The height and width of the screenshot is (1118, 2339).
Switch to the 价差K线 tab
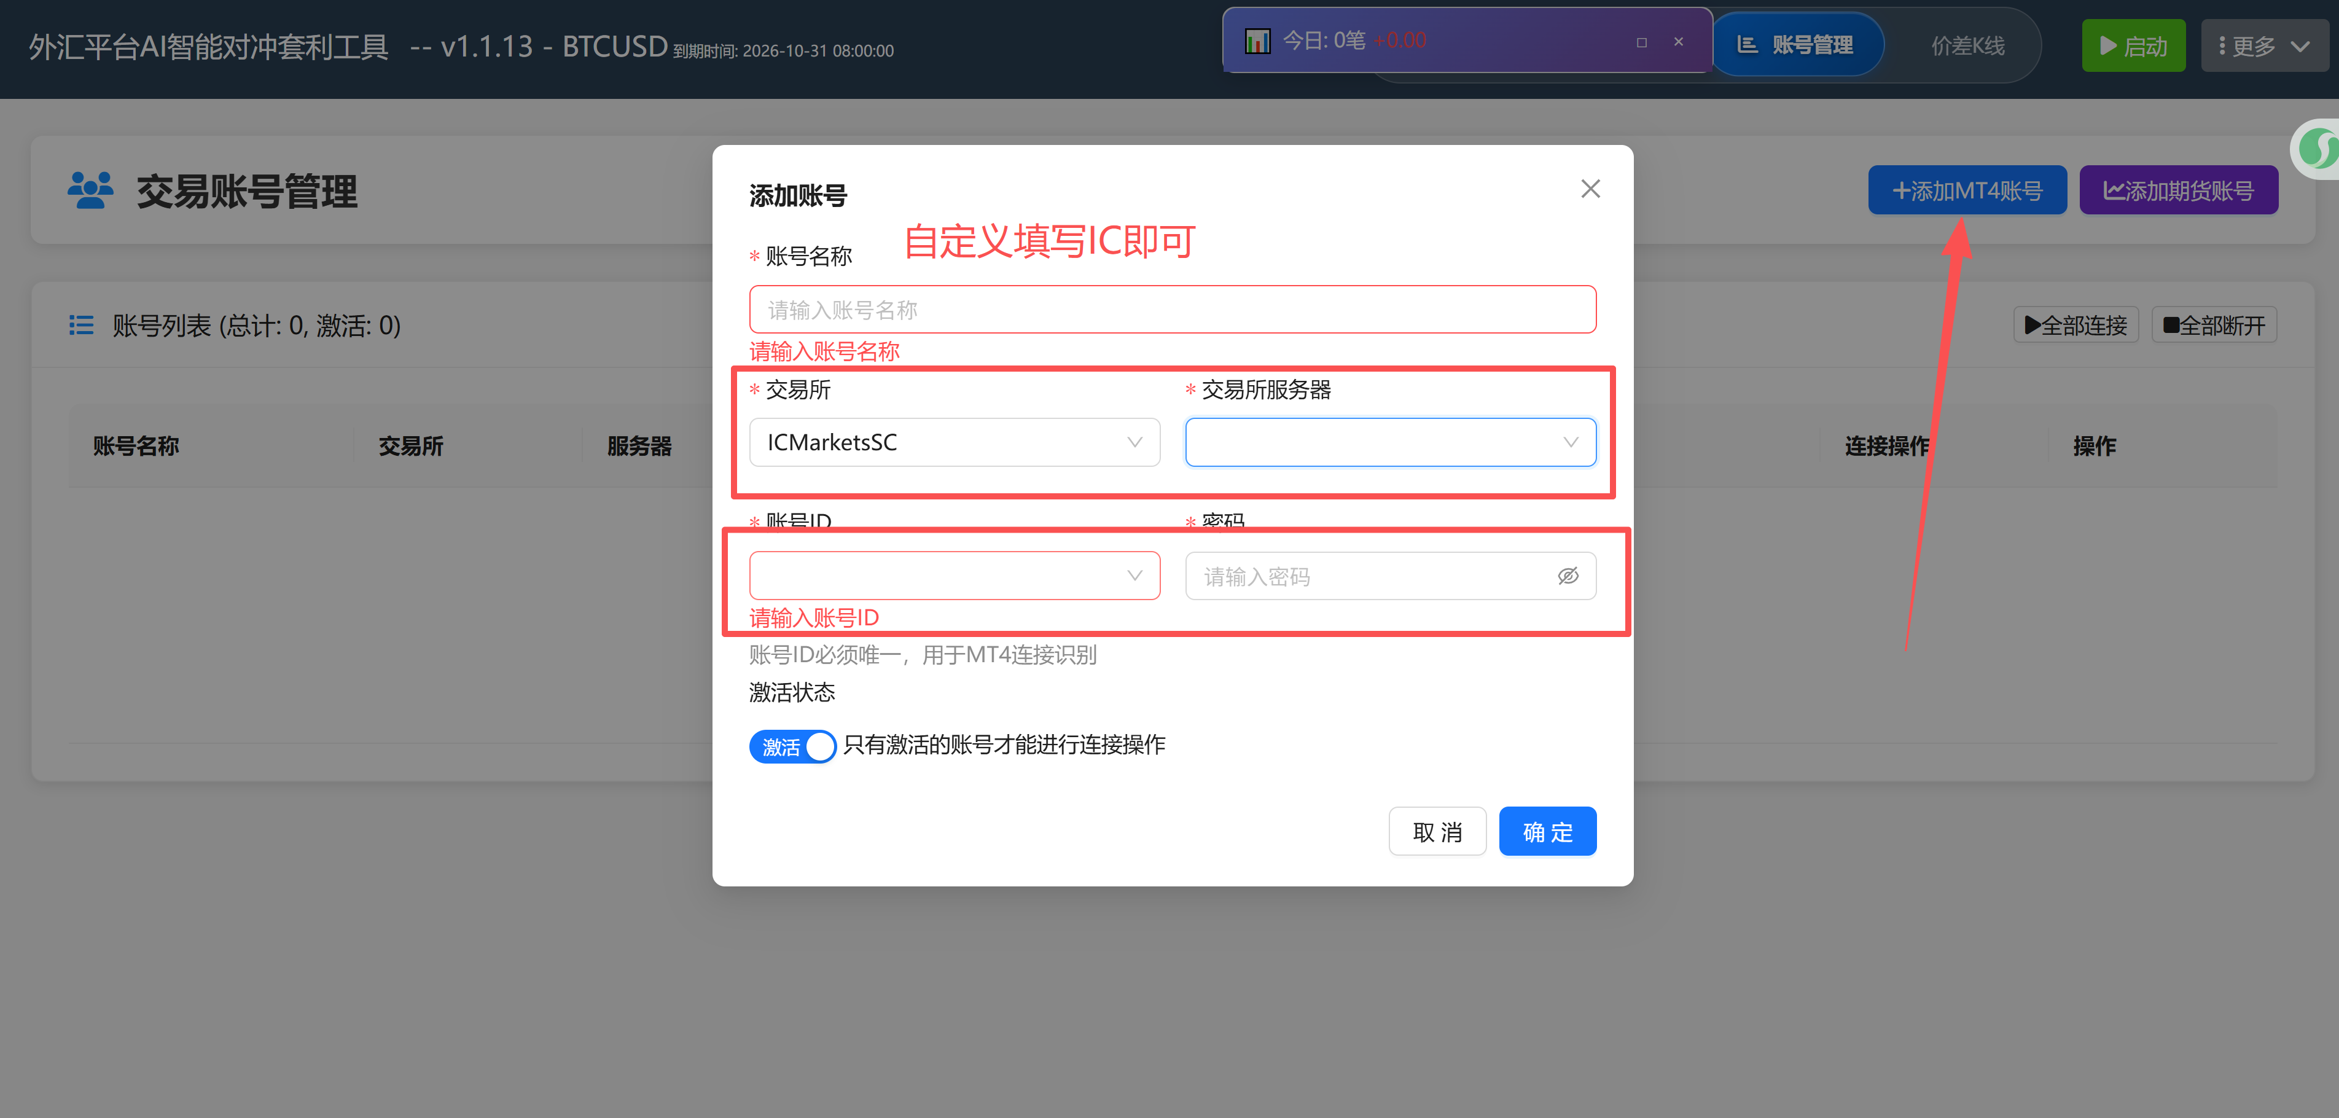1967,45
